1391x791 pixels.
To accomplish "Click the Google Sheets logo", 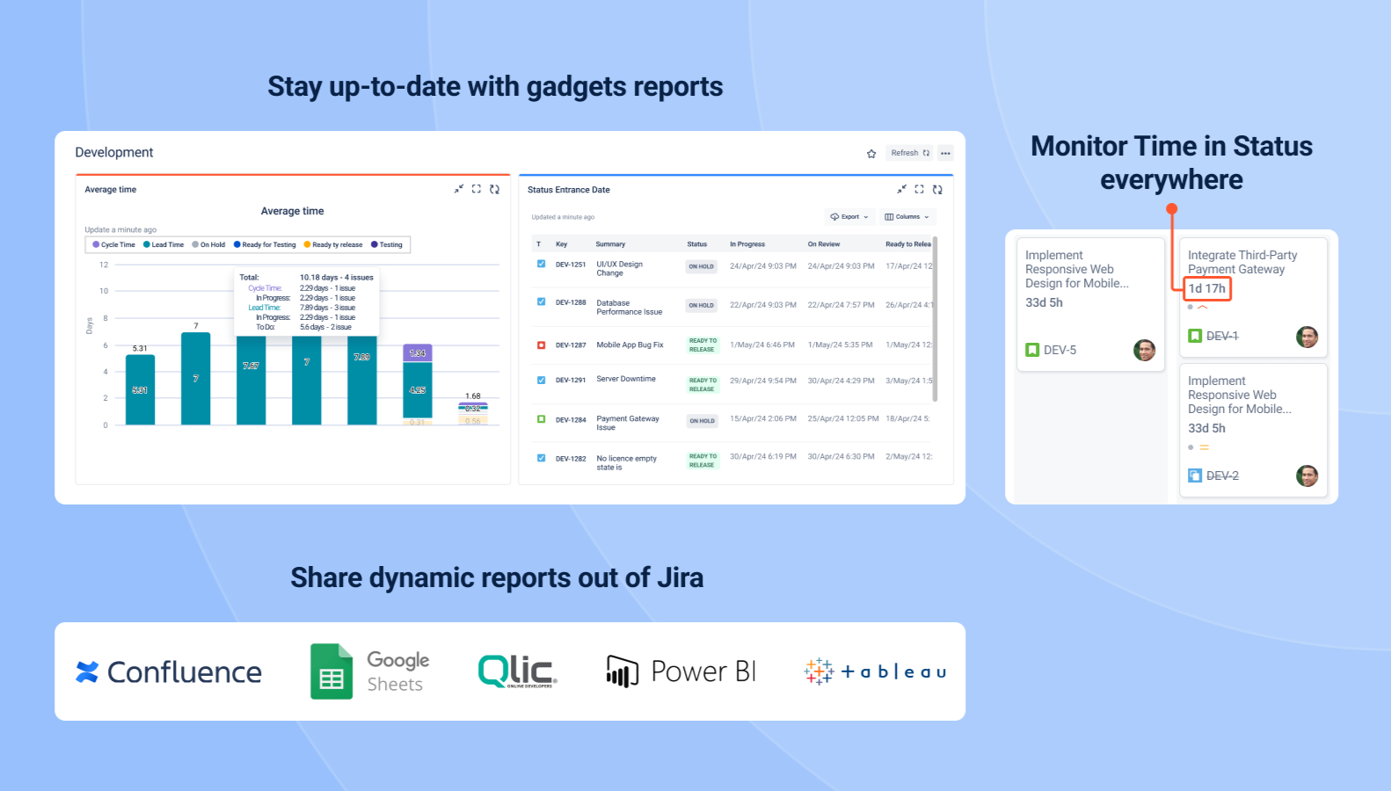I will tap(370, 671).
